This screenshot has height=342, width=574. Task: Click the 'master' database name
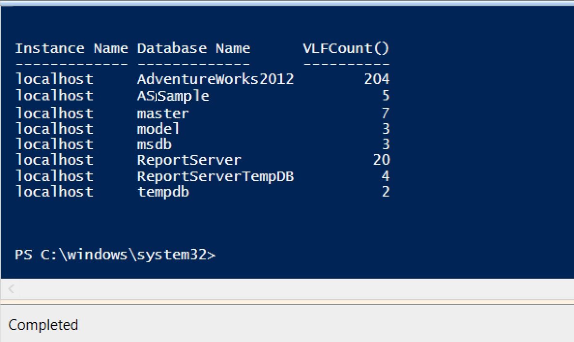click(x=163, y=113)
